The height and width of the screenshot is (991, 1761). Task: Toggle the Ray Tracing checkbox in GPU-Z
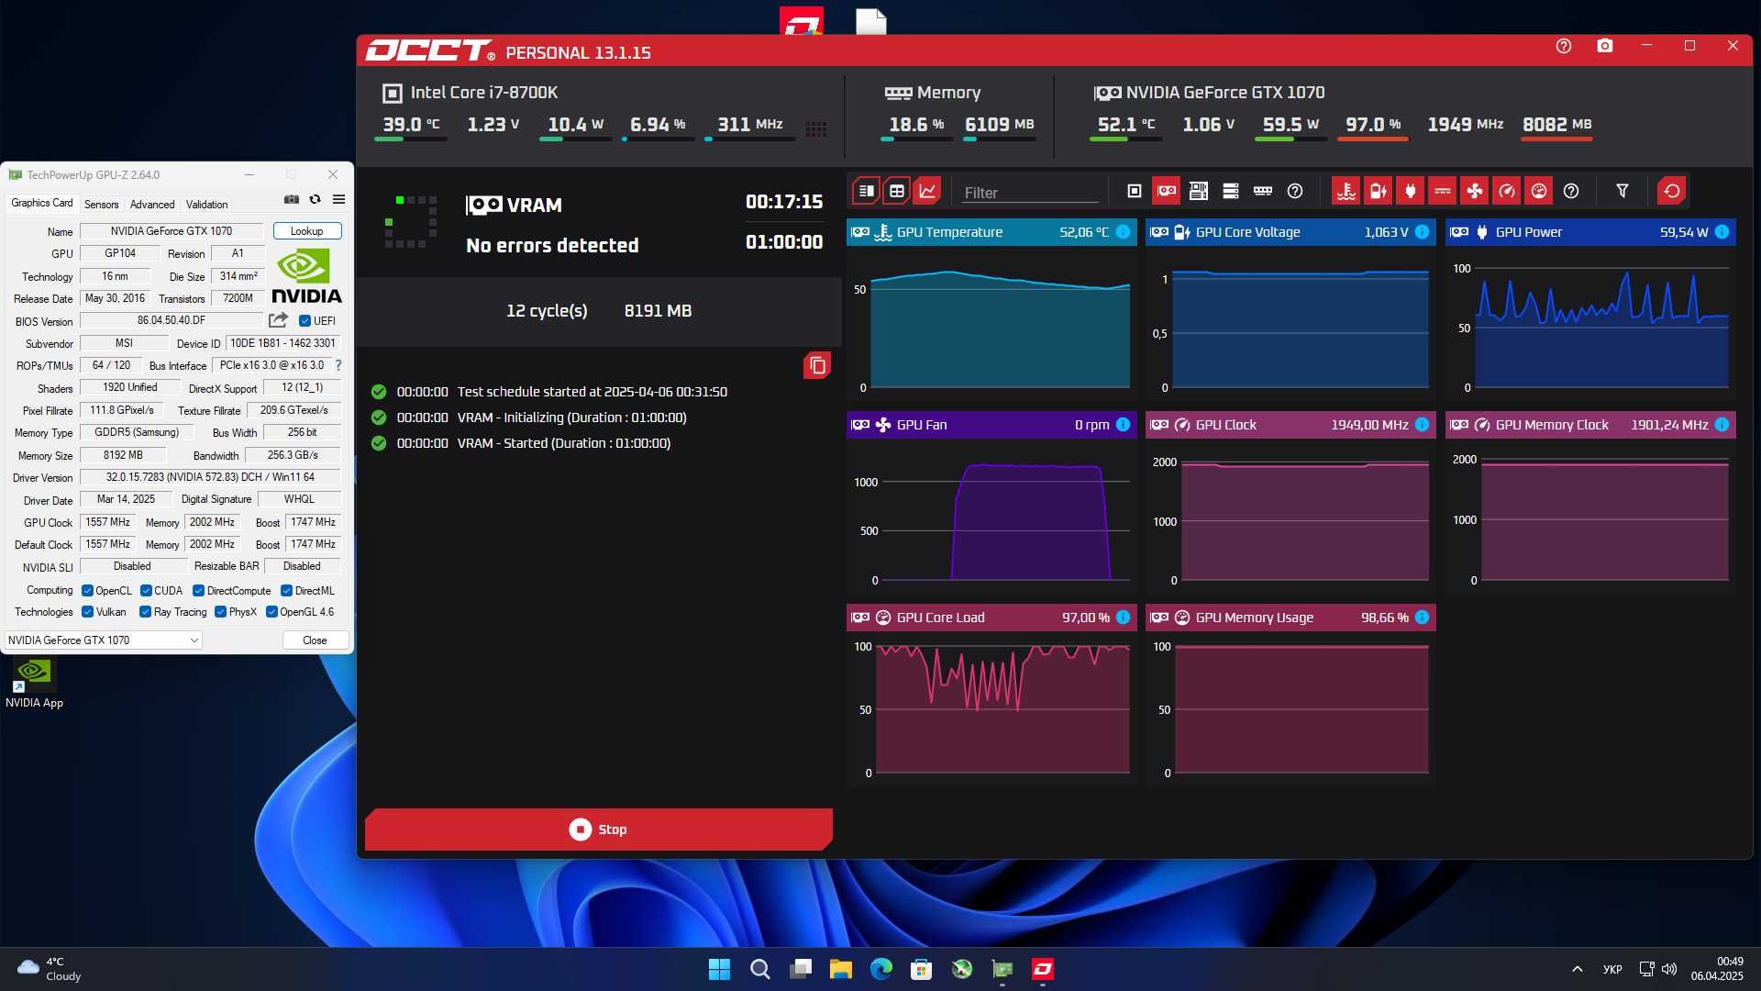145,612
